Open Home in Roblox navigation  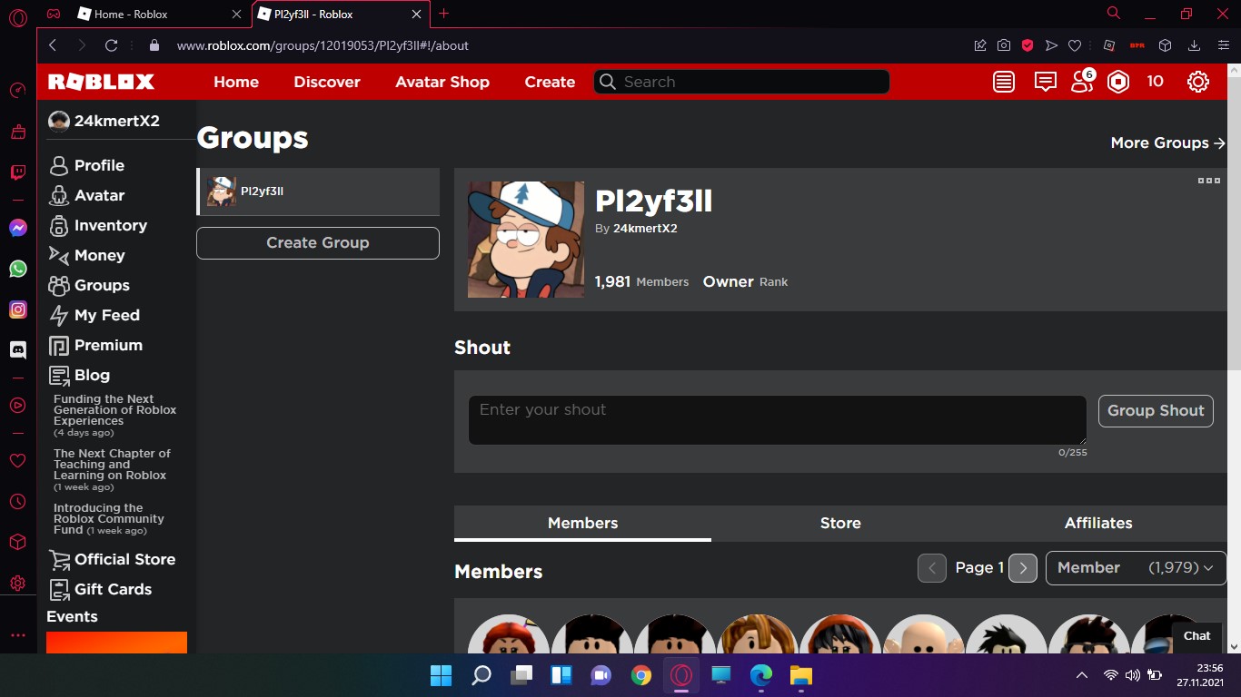[x=236, y=82]
